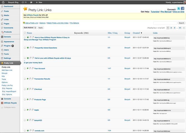Click the Comments bubble icon in sidebar
The image size is (186, 133).
pos(2,28)
